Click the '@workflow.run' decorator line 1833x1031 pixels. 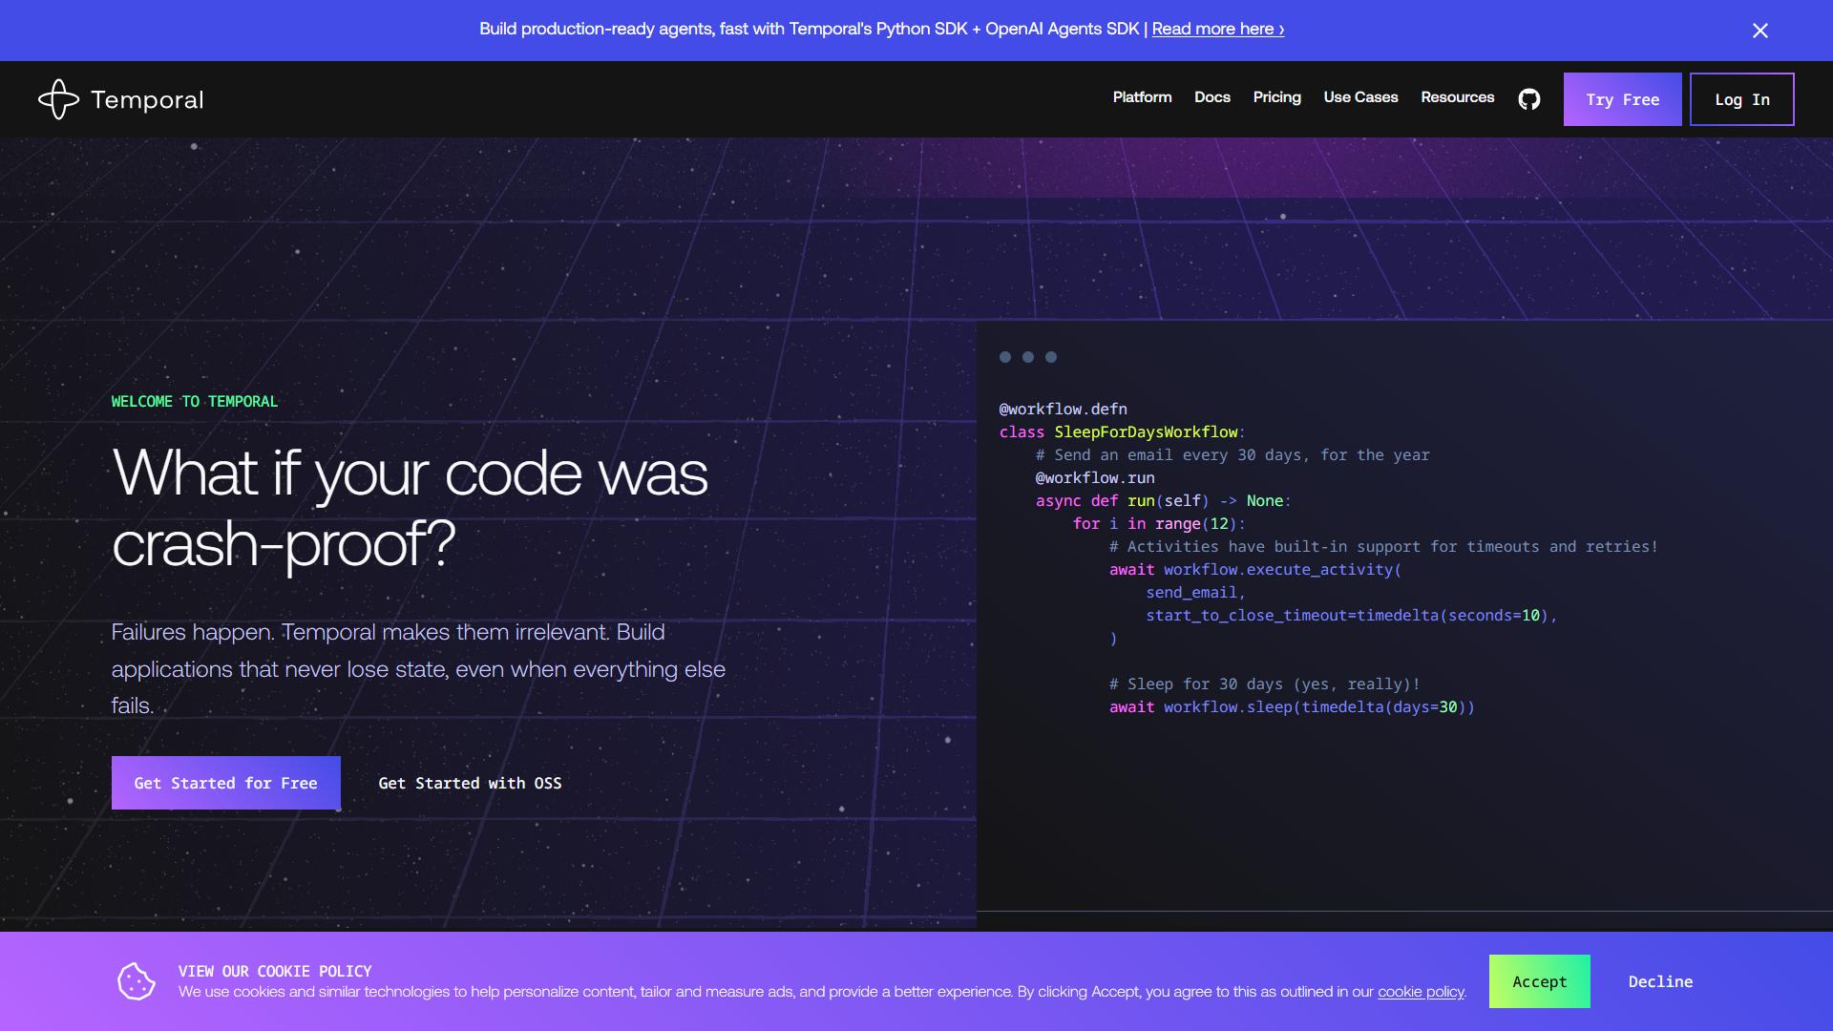pos(1095,478)
